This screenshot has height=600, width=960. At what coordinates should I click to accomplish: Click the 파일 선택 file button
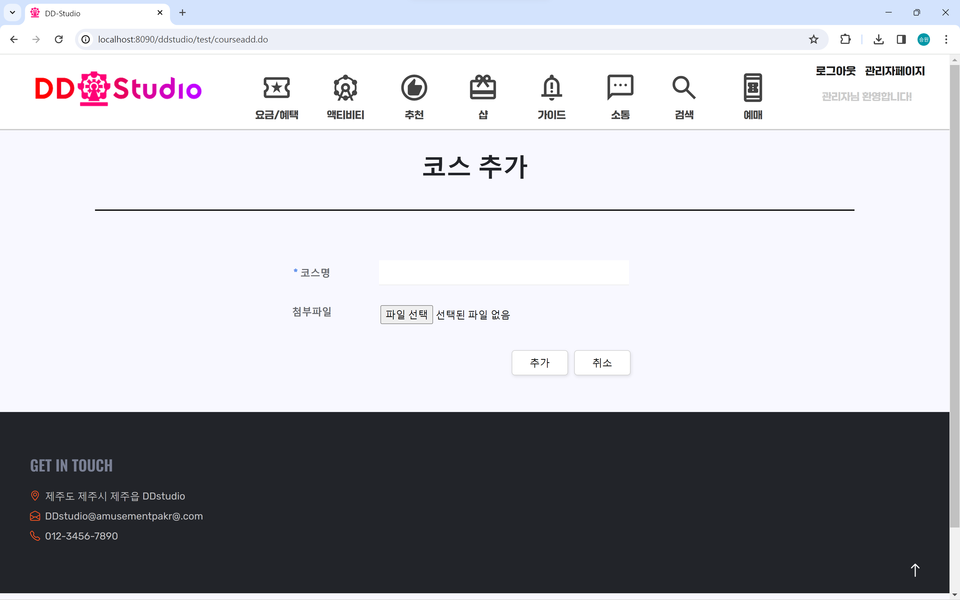pyautogui.click(x=406, y=315)
